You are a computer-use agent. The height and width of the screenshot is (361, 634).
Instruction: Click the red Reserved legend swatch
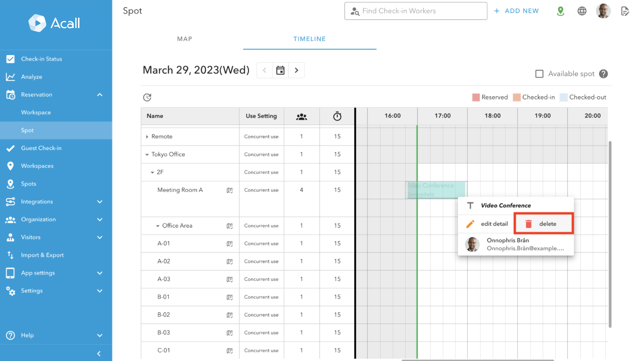tap(476, 97)
